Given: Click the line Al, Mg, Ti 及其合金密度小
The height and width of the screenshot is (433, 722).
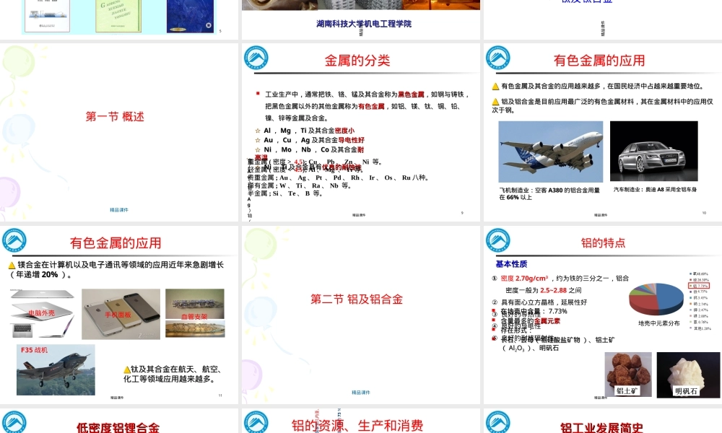Looking at the screenshot, I should click(309, 131).
